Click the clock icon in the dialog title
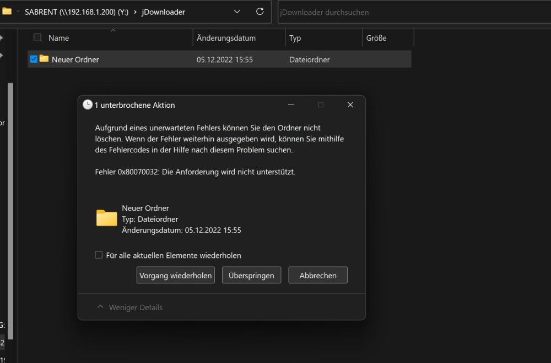Screen dimensions: 551x363 point(88,105)
